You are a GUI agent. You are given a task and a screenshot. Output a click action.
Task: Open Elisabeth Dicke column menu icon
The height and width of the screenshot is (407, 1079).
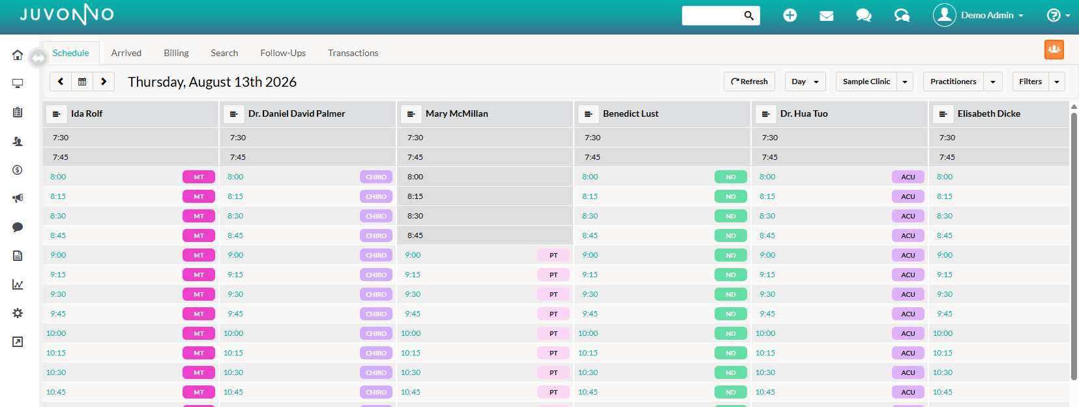943,114
